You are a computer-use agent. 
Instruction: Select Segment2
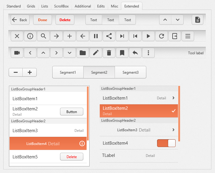click(x=99, y=72)
